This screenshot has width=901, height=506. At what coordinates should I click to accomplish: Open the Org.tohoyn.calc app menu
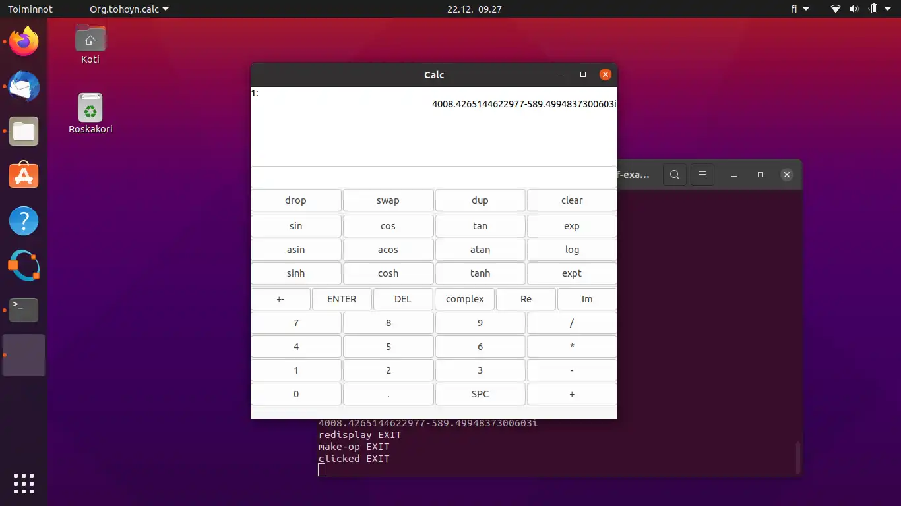[129, 9]
